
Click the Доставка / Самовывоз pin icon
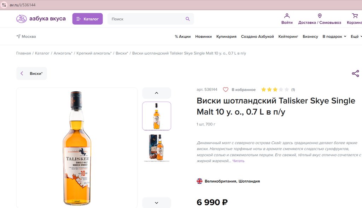pyautogui.click(x=320, y=16)
